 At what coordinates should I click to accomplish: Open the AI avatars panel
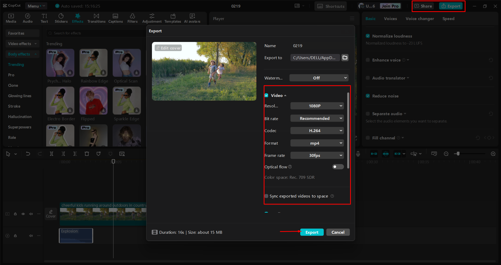pyautogui.click(x=192, y=18)
